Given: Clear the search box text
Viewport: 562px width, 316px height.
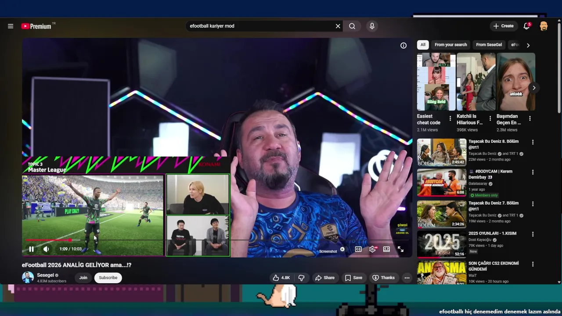Looking at the screenshot, I should tap(338, 26).
